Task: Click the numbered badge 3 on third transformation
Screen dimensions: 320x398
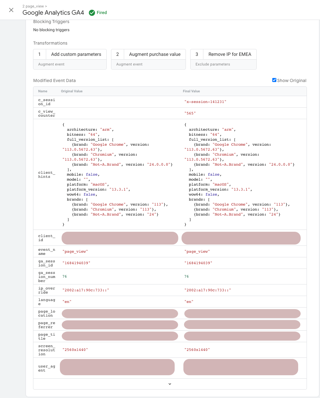Action: pyautogui.click(x=197, y=54)
